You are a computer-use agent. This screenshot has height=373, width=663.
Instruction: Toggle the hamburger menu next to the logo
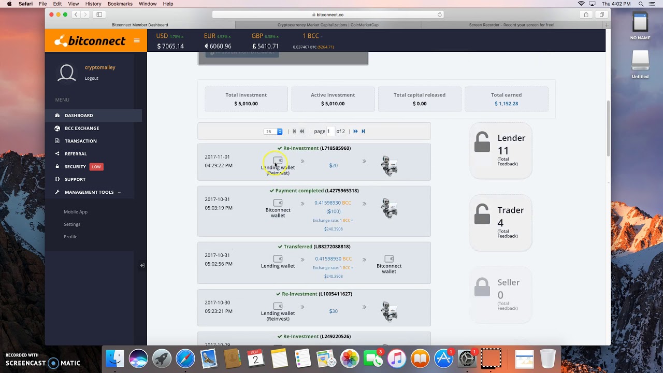point(137,40)
